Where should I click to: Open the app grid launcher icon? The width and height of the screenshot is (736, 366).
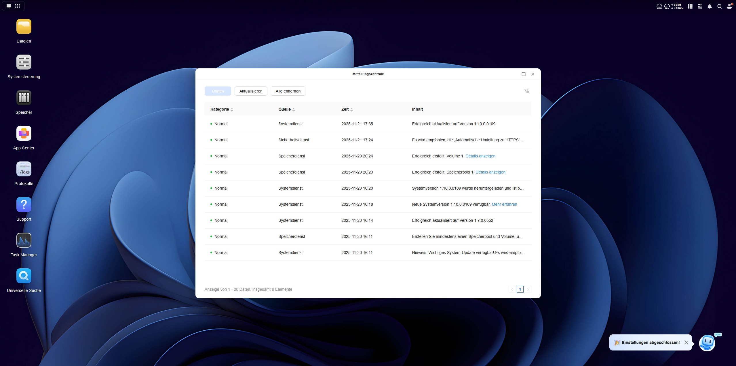coord(18,6)
